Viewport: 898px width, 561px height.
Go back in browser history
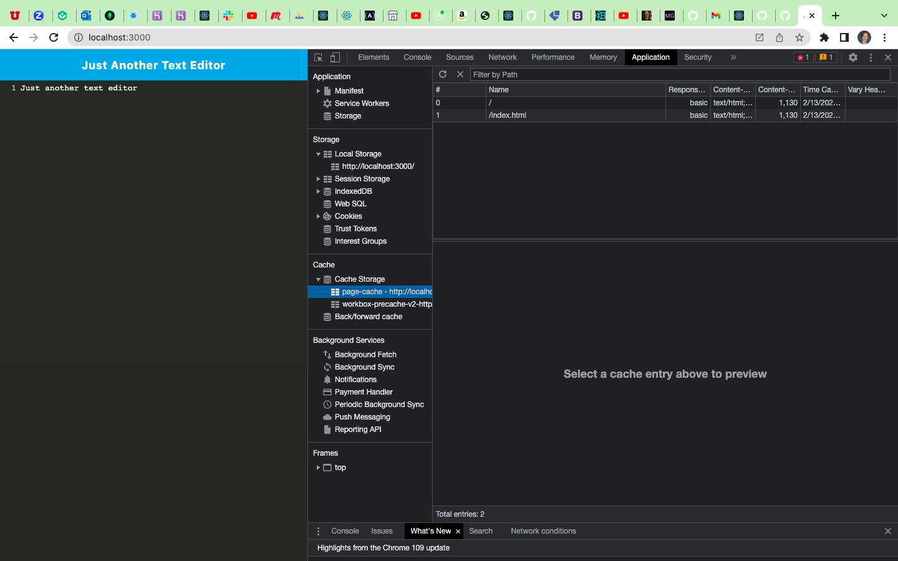click(14, 37)
